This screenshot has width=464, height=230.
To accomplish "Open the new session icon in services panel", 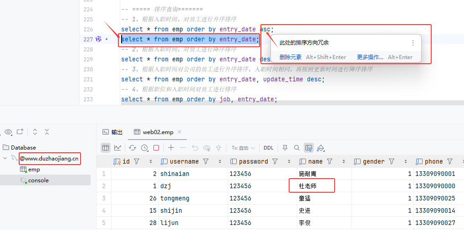I will [20, 132].
